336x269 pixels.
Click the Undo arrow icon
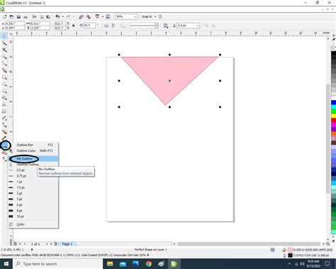[x=57, y=16]
